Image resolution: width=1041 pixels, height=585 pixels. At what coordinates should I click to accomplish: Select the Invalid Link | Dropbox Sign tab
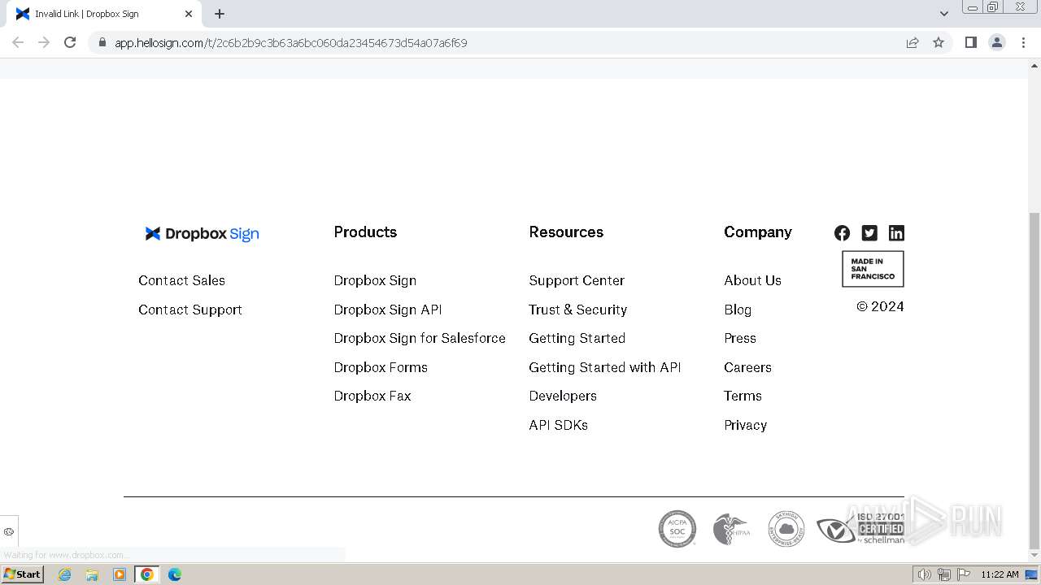104,14
